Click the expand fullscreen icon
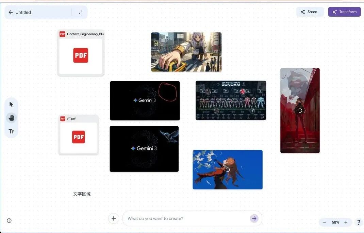The image size is (364, 233). [80, 12]
